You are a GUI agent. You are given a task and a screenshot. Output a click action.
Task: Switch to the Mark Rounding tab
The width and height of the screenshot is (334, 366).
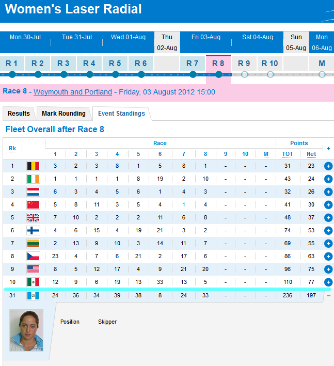click(63, 114)
